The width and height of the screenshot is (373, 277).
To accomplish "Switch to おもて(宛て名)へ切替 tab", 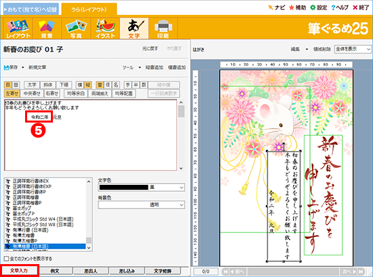I will tap(31, 9).
